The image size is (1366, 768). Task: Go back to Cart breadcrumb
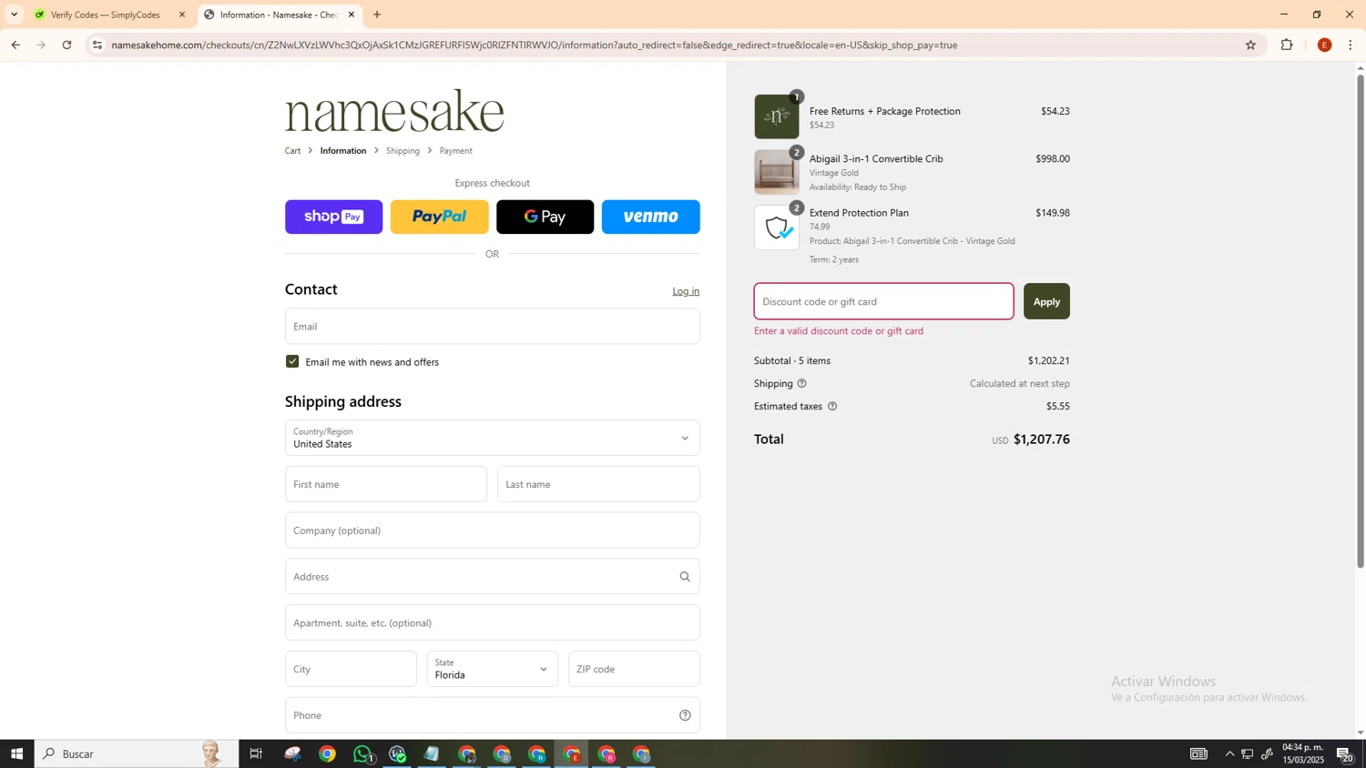[292, 151]
